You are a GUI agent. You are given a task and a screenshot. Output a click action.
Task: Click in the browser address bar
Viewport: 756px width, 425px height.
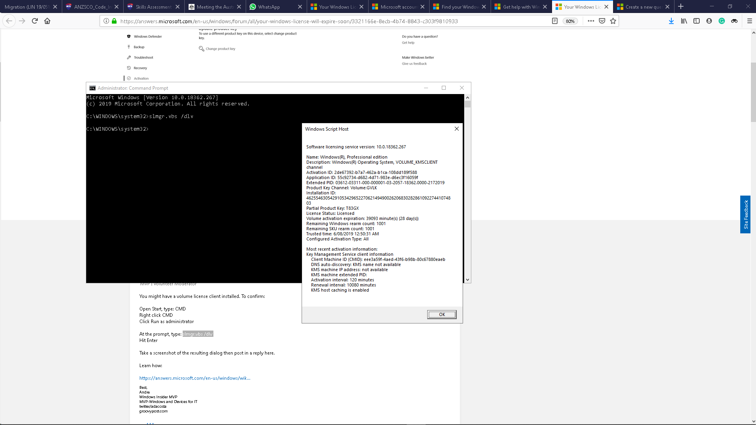(x=289, y=21)
